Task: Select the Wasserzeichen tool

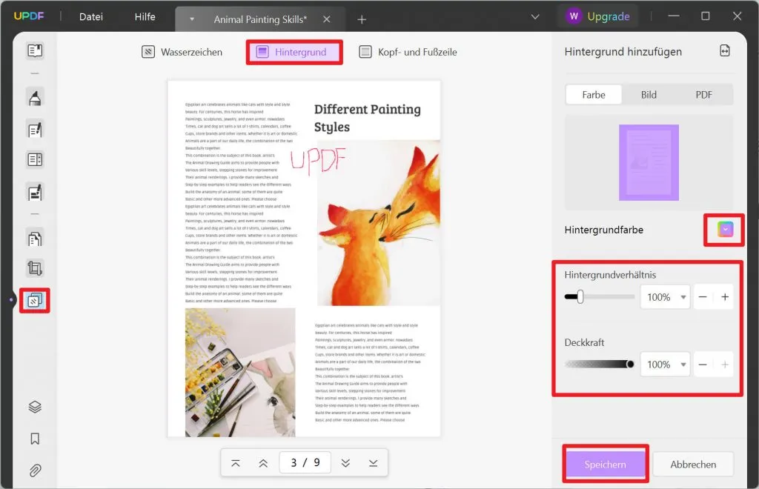Action: [181, 52]
